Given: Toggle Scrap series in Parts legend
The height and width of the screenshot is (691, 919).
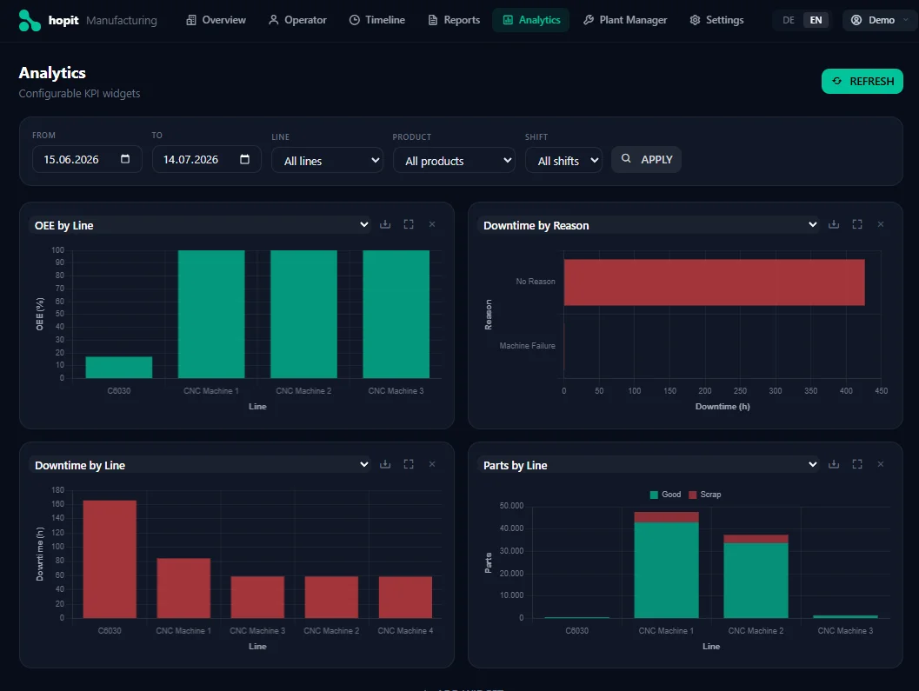Looking at the screenshot, I should pos(704,495).
